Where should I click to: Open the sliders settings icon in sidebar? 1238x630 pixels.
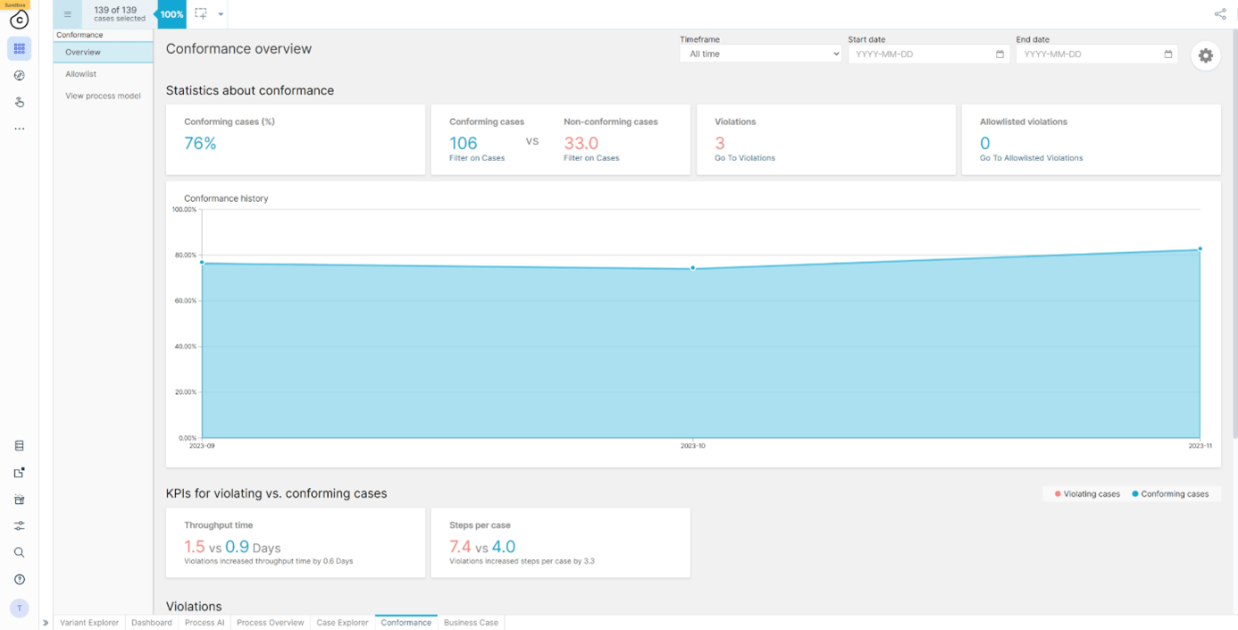19,526
